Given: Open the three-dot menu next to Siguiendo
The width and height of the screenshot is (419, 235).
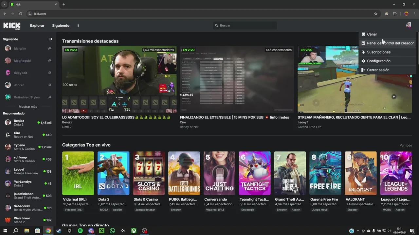Looking at the screenshot, I should pos(78,25).
